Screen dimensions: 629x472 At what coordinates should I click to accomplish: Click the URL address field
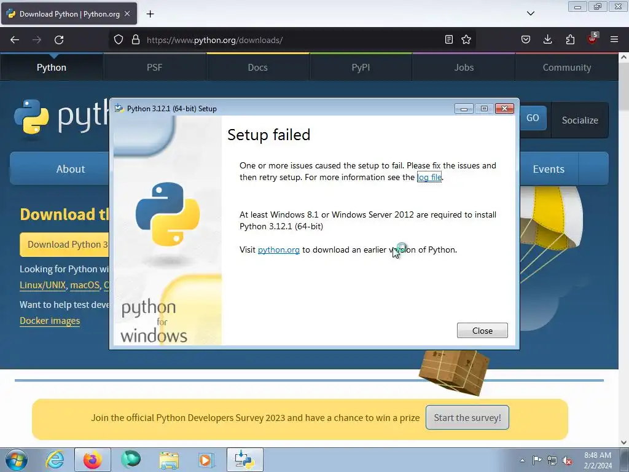point(293,40)
